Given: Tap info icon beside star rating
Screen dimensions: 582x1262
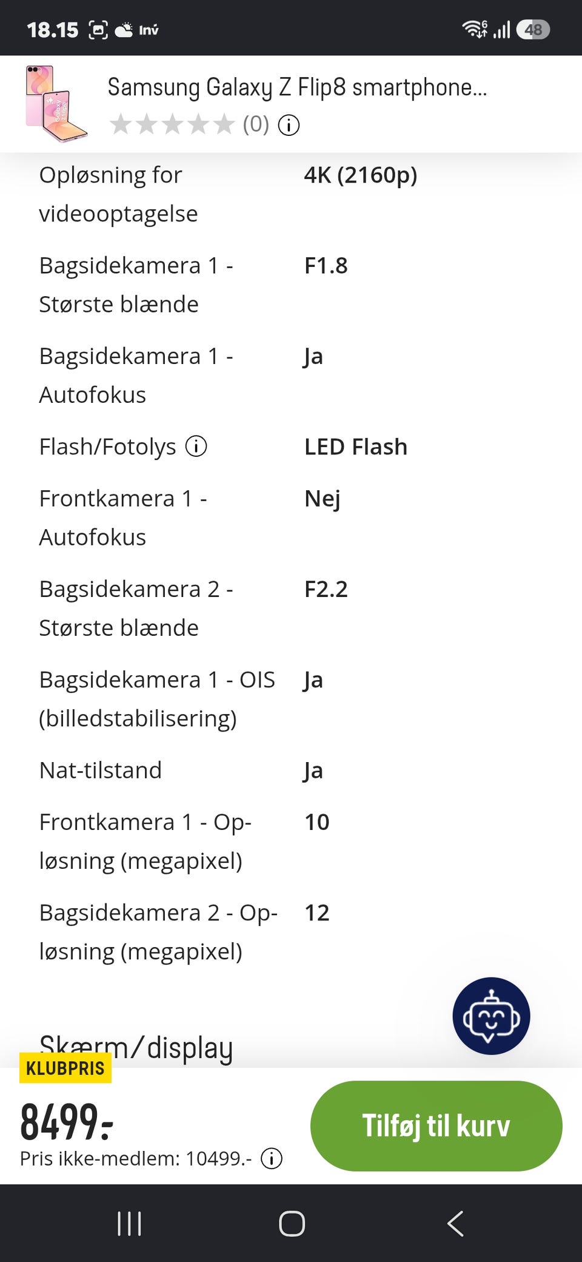Looking at the screenshot, I should click(x=289, y=125).
